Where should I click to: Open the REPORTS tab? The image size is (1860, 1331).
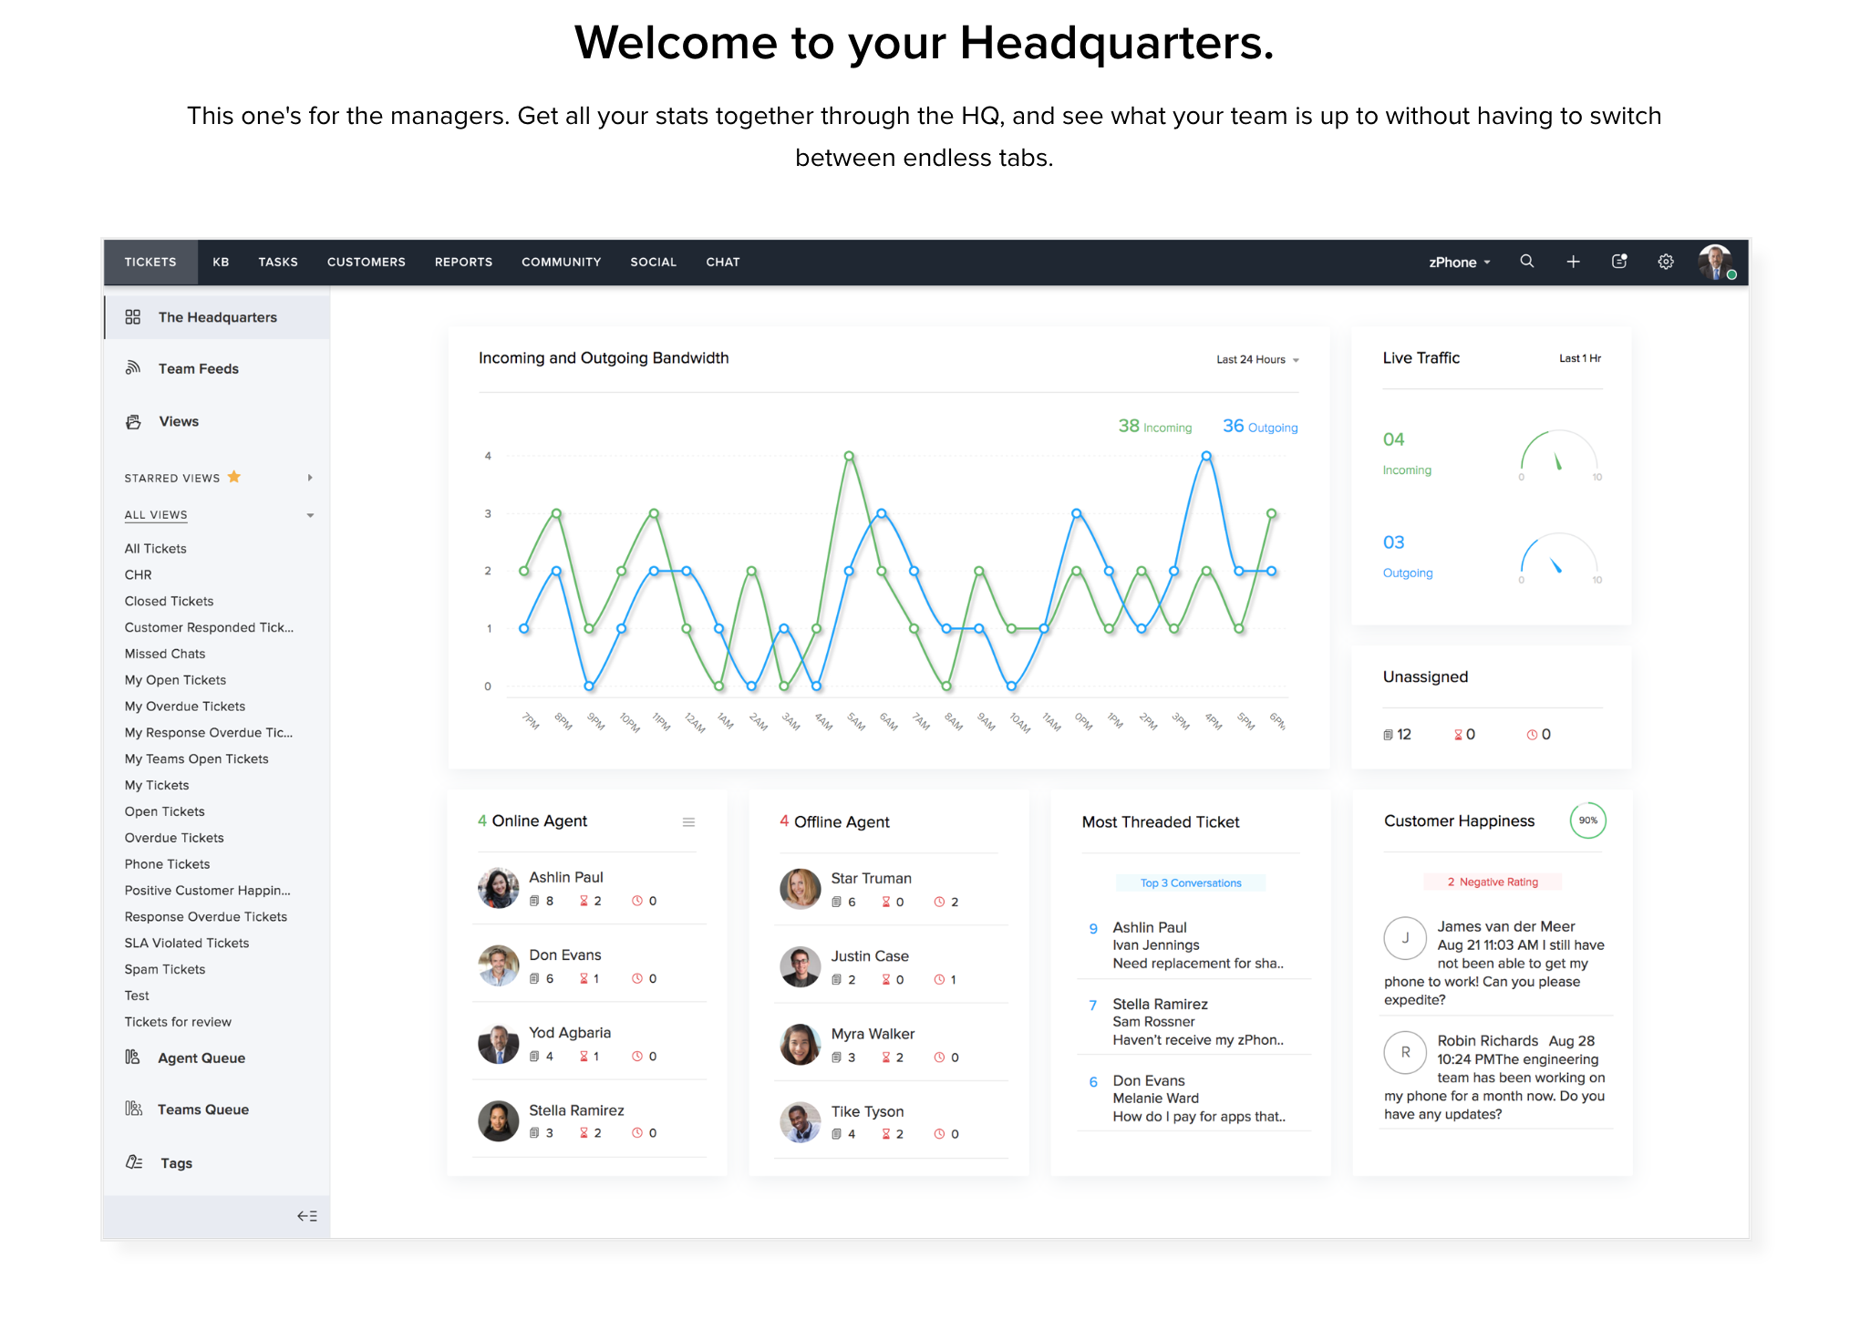(x=464, y=261)
